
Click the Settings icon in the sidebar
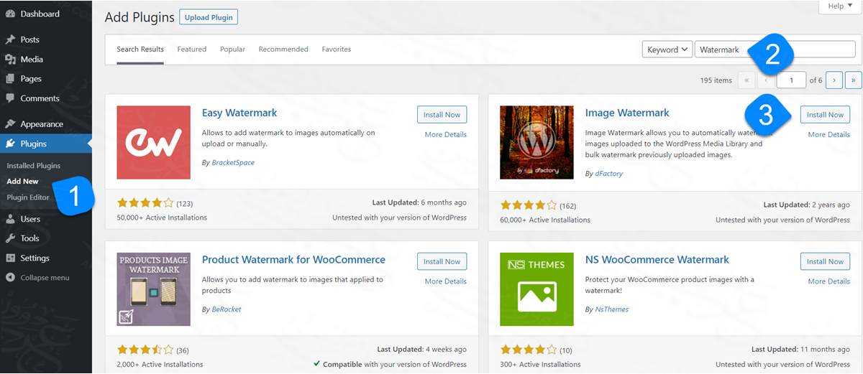[x=10, y=258]
